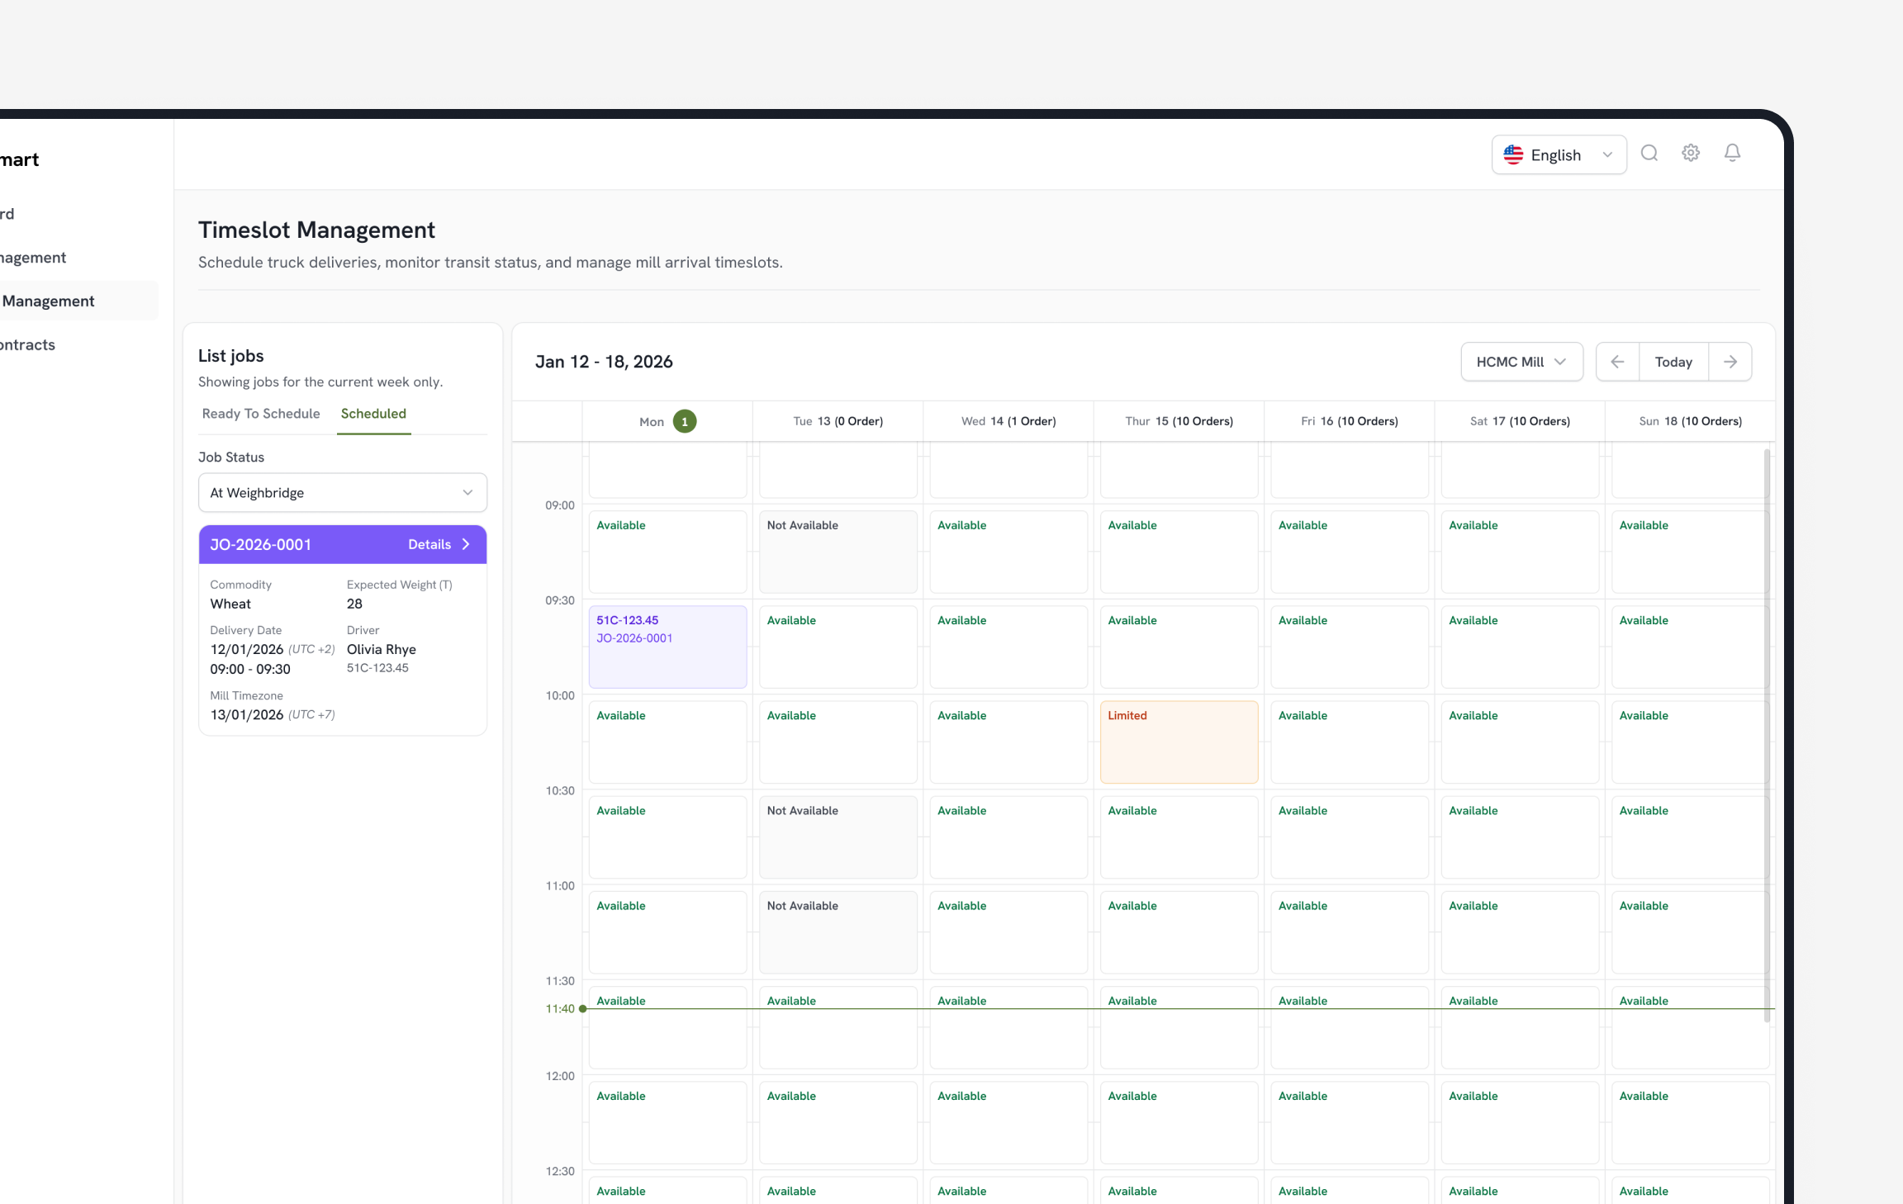Switch to Ready To Schedule tab
Screen dimensions: 1903x1204
pos(261,414)
